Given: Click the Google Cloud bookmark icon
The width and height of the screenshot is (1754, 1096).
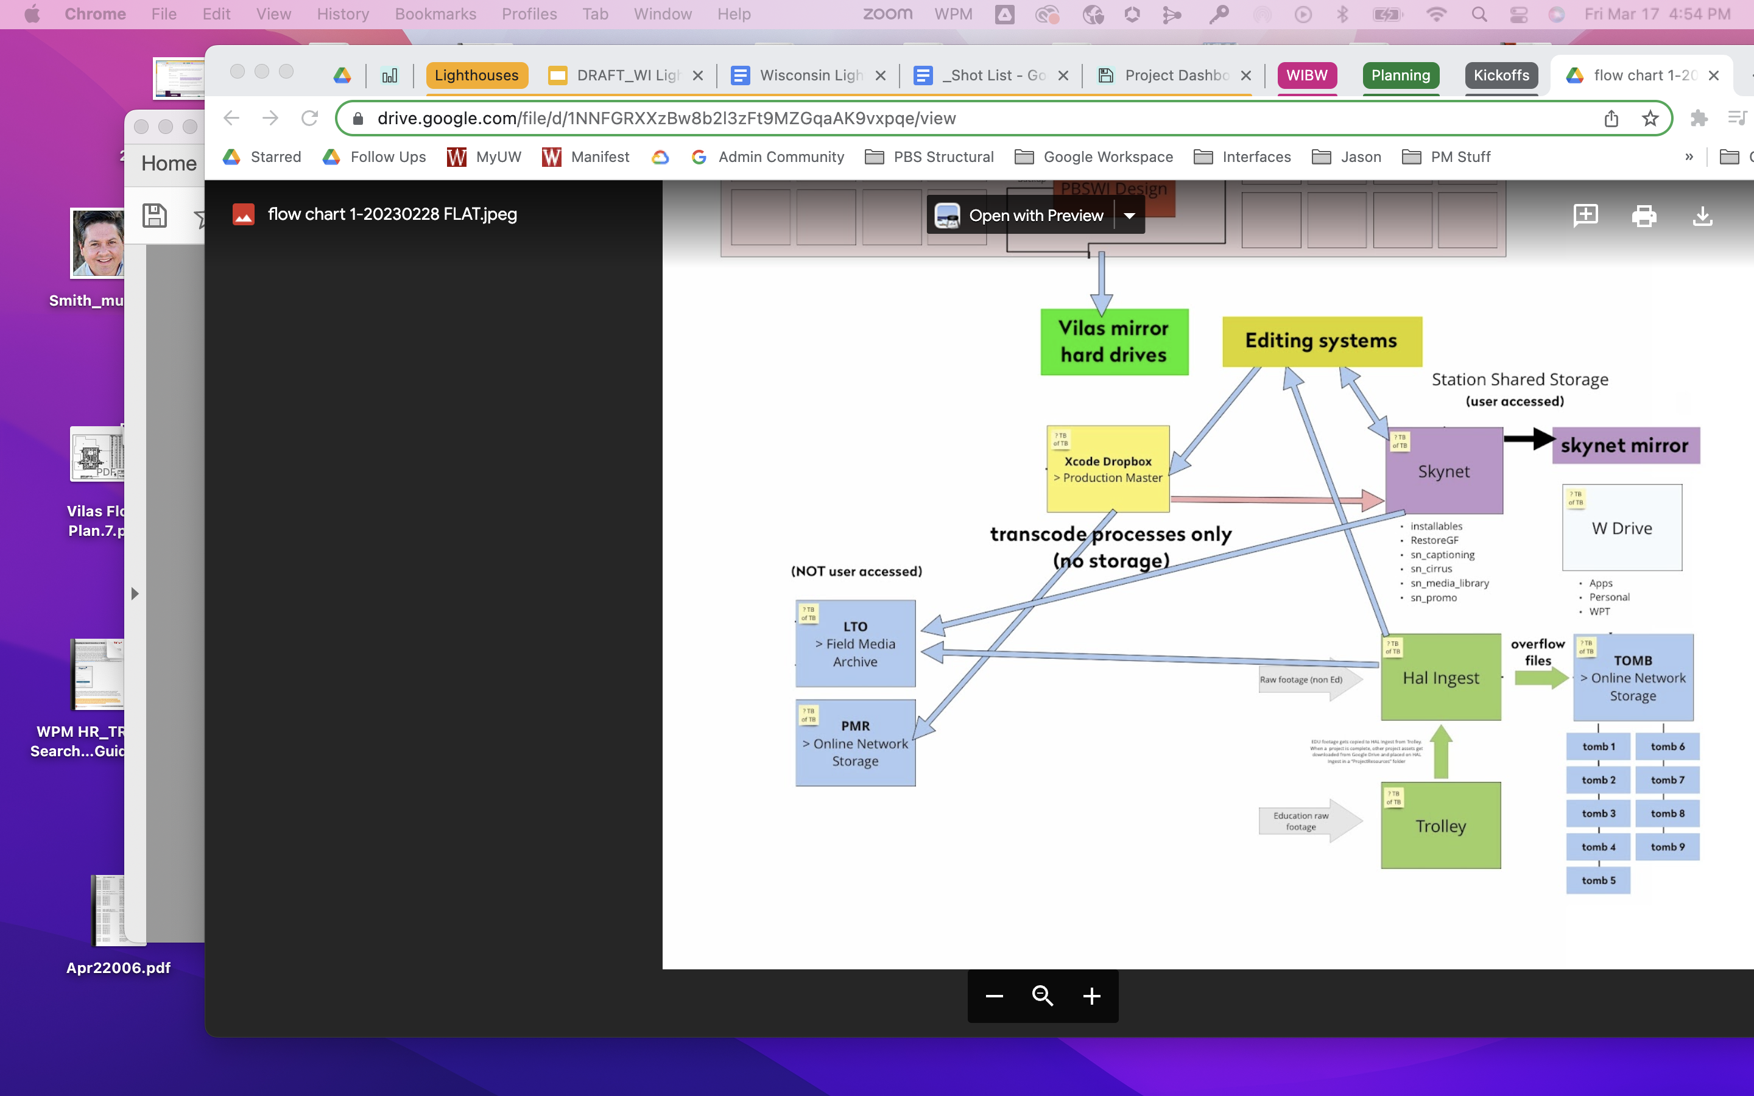Looking at the screenshot, I should tap(660, 156).
